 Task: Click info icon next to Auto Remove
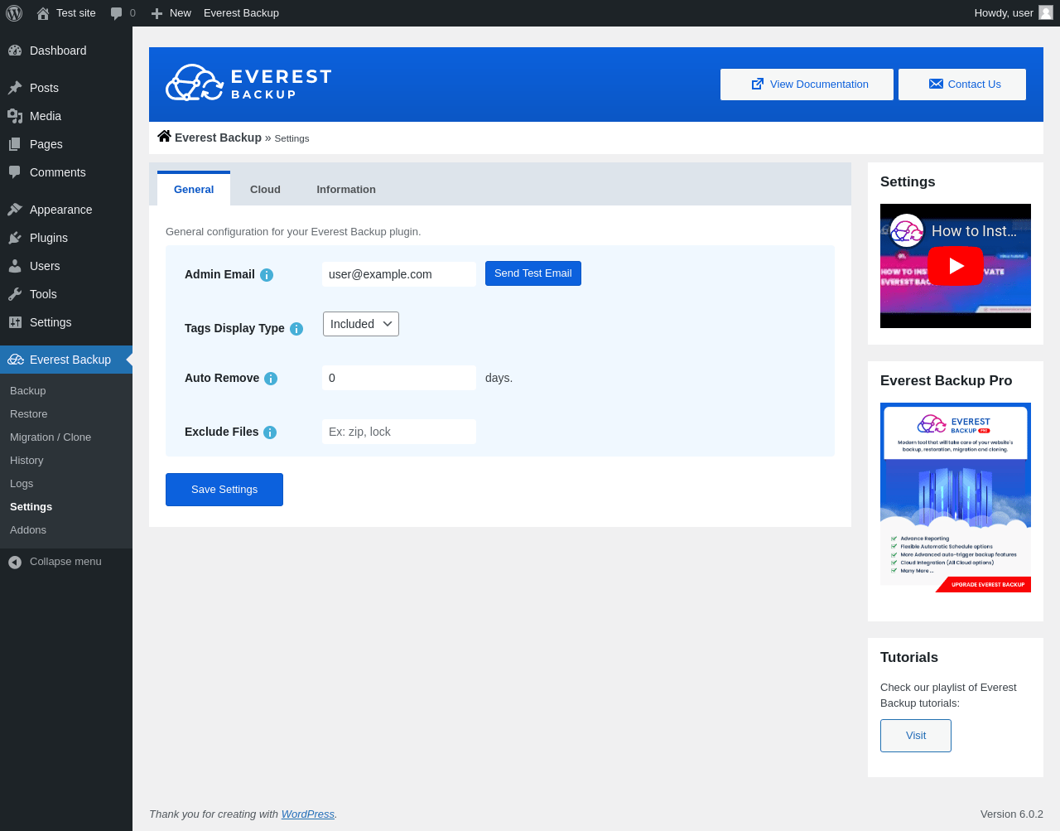(x=271, y=379)
